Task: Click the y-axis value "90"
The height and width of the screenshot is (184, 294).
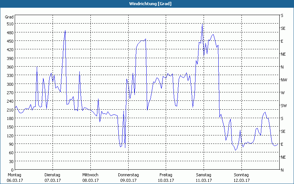Action: (x=11, y=144)
